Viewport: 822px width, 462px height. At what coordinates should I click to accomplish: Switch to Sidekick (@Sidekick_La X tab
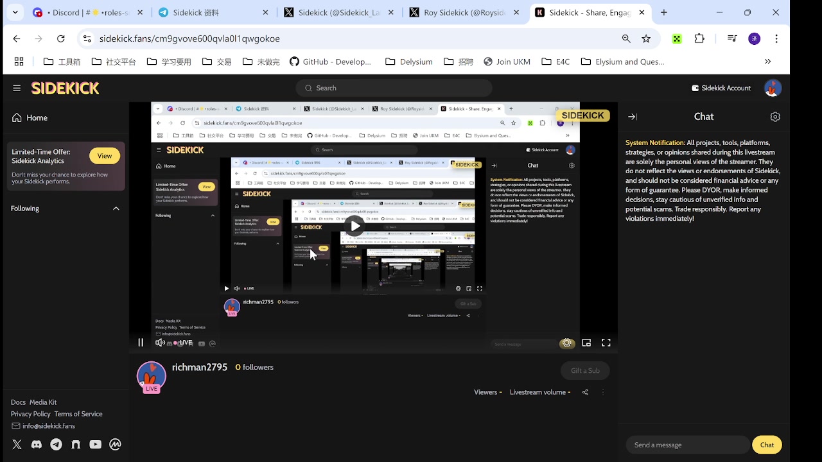[339, 12]
